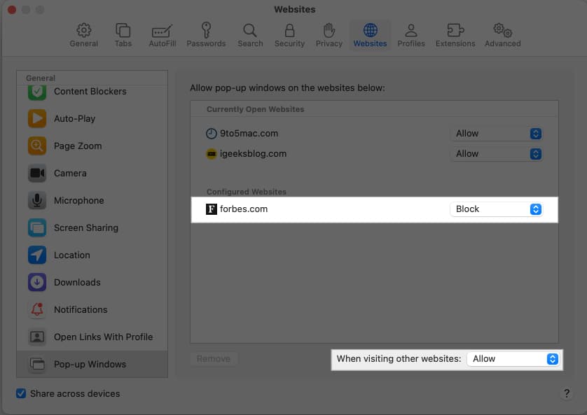
Task: Select the Location arrow icon
Action: point(37,255)
